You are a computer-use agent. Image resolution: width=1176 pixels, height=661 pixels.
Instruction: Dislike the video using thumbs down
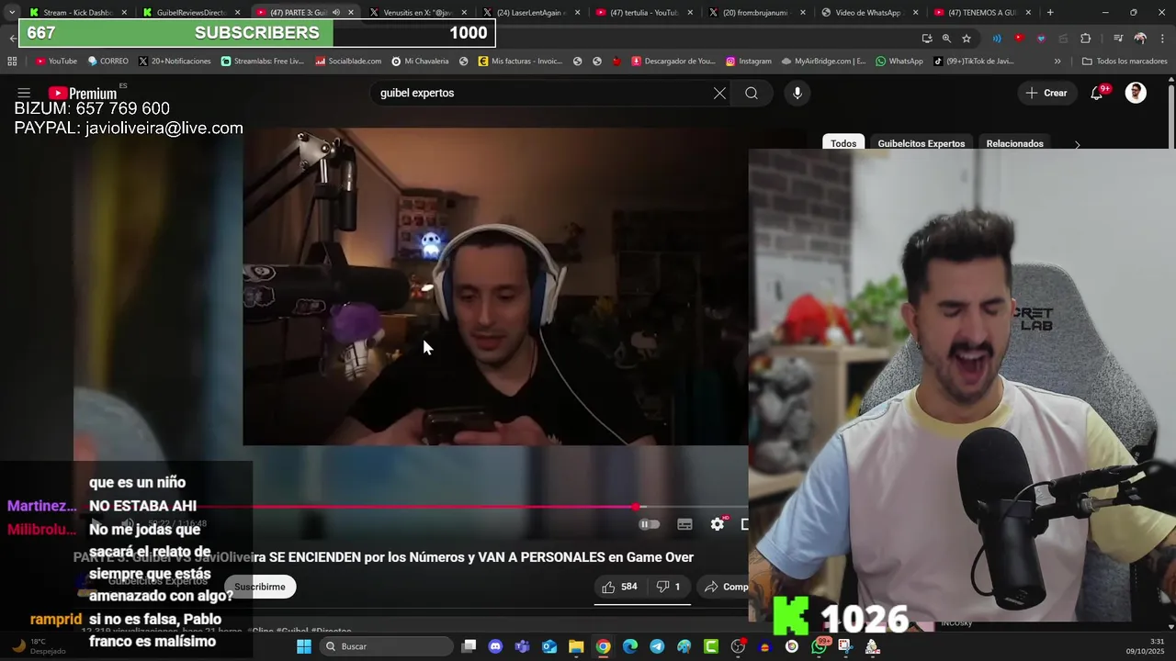coord(669,587)
